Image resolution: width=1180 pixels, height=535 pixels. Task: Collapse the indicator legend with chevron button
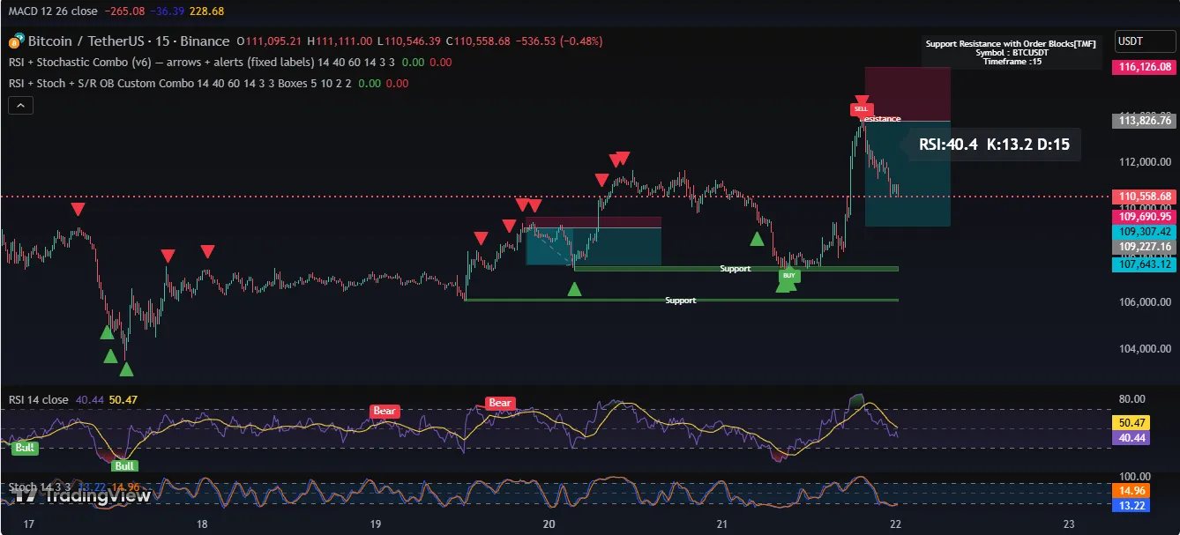pyautogui.click(x=21, y=105)
